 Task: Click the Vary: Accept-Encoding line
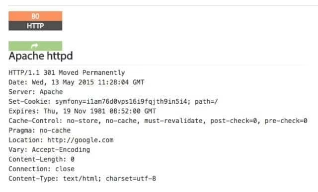point(49,150)
